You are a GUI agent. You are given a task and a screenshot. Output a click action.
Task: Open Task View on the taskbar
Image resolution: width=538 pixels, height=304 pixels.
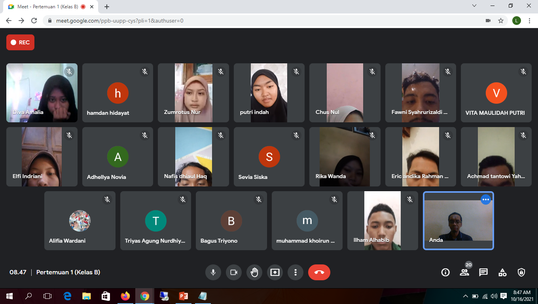click(47, 296)
